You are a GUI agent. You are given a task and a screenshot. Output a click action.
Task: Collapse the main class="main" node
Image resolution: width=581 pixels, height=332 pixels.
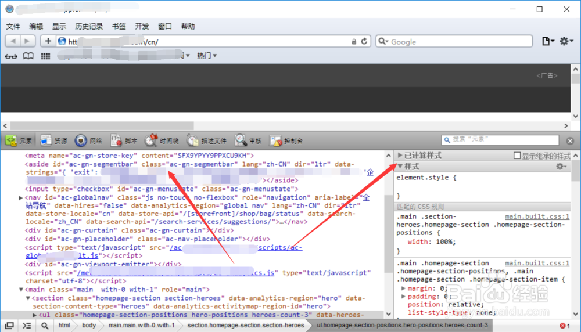(x=21, y=290)
